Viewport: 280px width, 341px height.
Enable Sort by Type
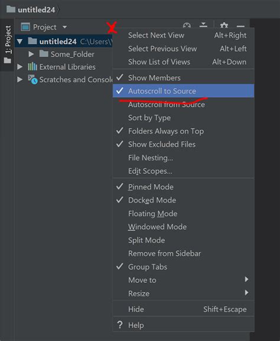(x=183, y=118)
